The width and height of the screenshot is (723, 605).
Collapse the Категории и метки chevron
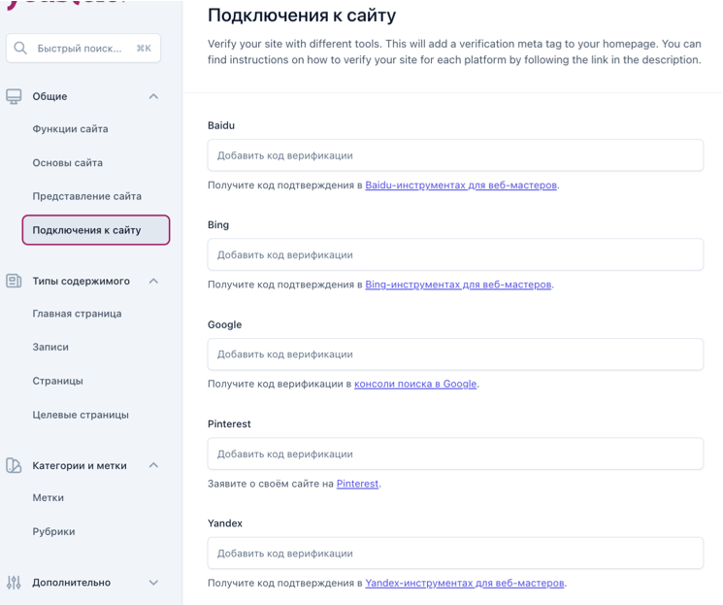(x=153, y=465)
